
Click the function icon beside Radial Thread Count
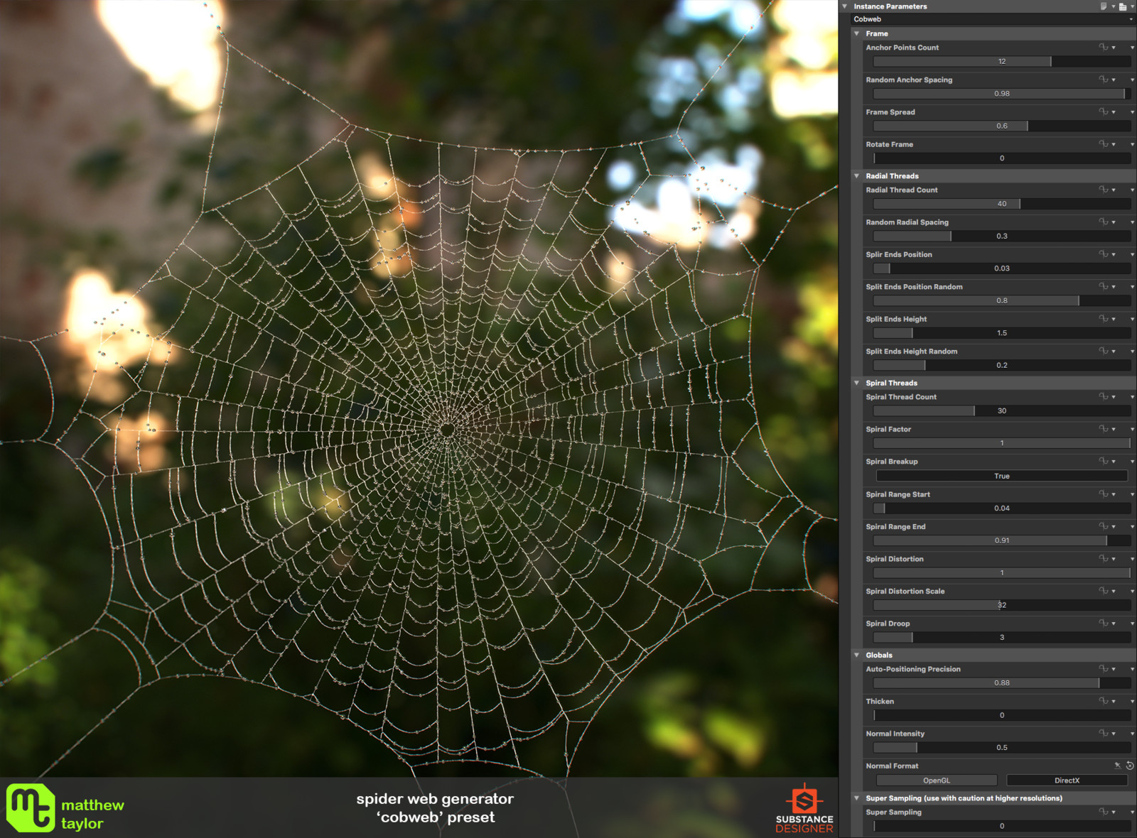(1104, 190)
